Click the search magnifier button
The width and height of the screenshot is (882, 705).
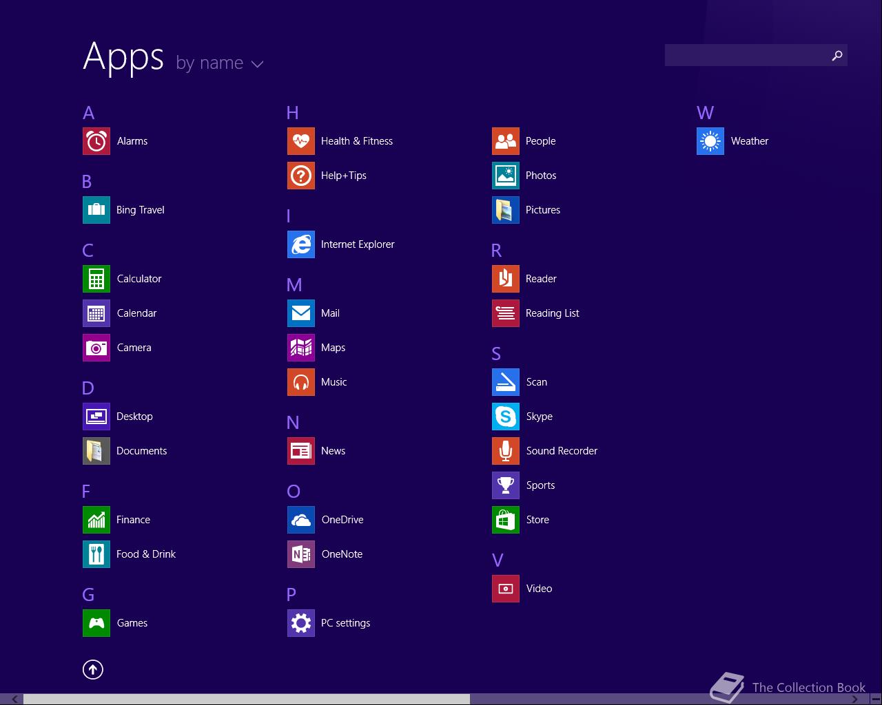point(837,55)
